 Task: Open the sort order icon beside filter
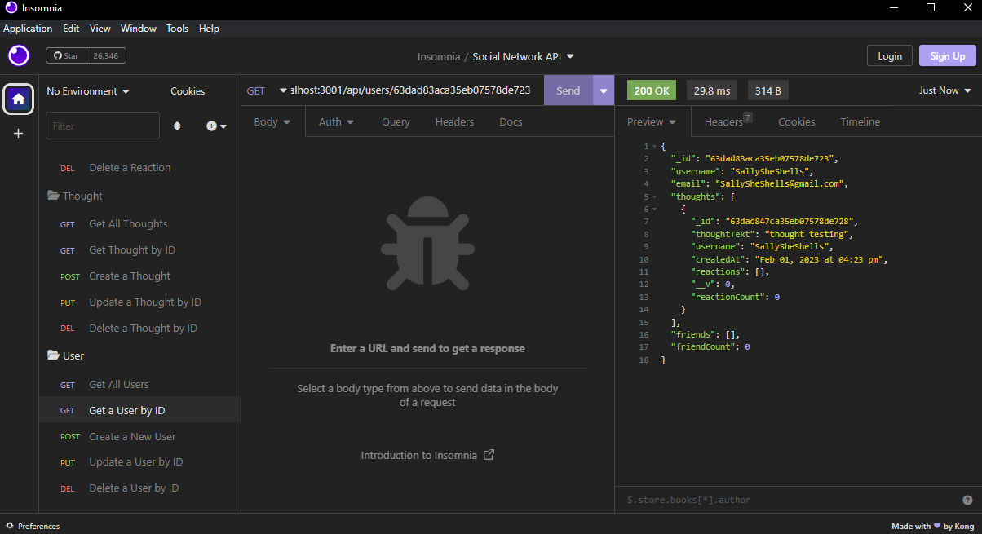(177, 126)
